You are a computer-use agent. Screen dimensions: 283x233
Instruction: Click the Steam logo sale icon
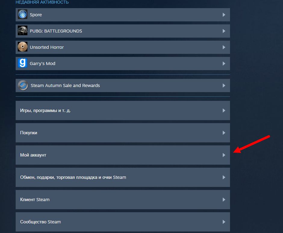[x=23, y=85]
